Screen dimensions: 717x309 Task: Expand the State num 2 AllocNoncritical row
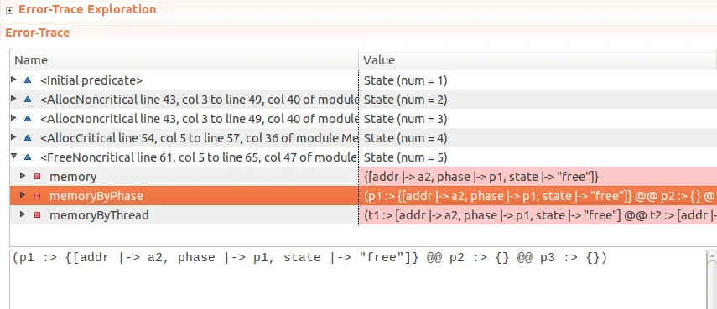tap(13, 99)
